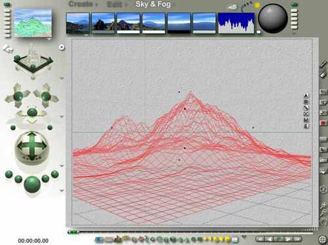This screenshot has width=328, height=245.
Task: Click the green timeline scrubber handle
Action: click(x=73, y=233)
